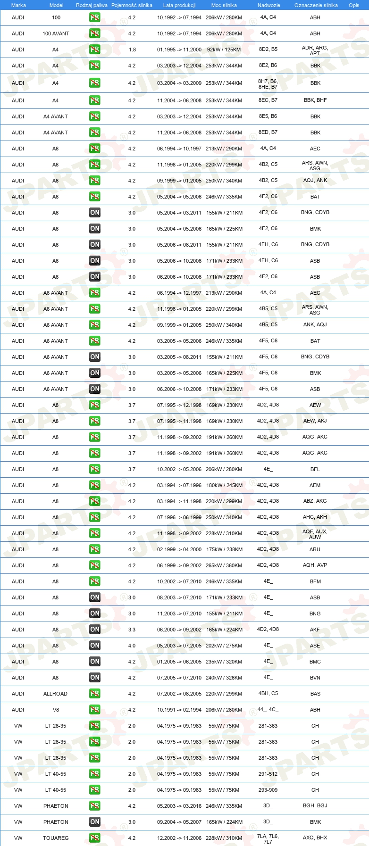Click the engine code BAS
369x846 pixels.
[315, 694]
